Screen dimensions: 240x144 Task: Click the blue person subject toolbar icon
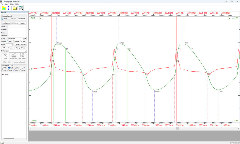click(x=9, y=8)
